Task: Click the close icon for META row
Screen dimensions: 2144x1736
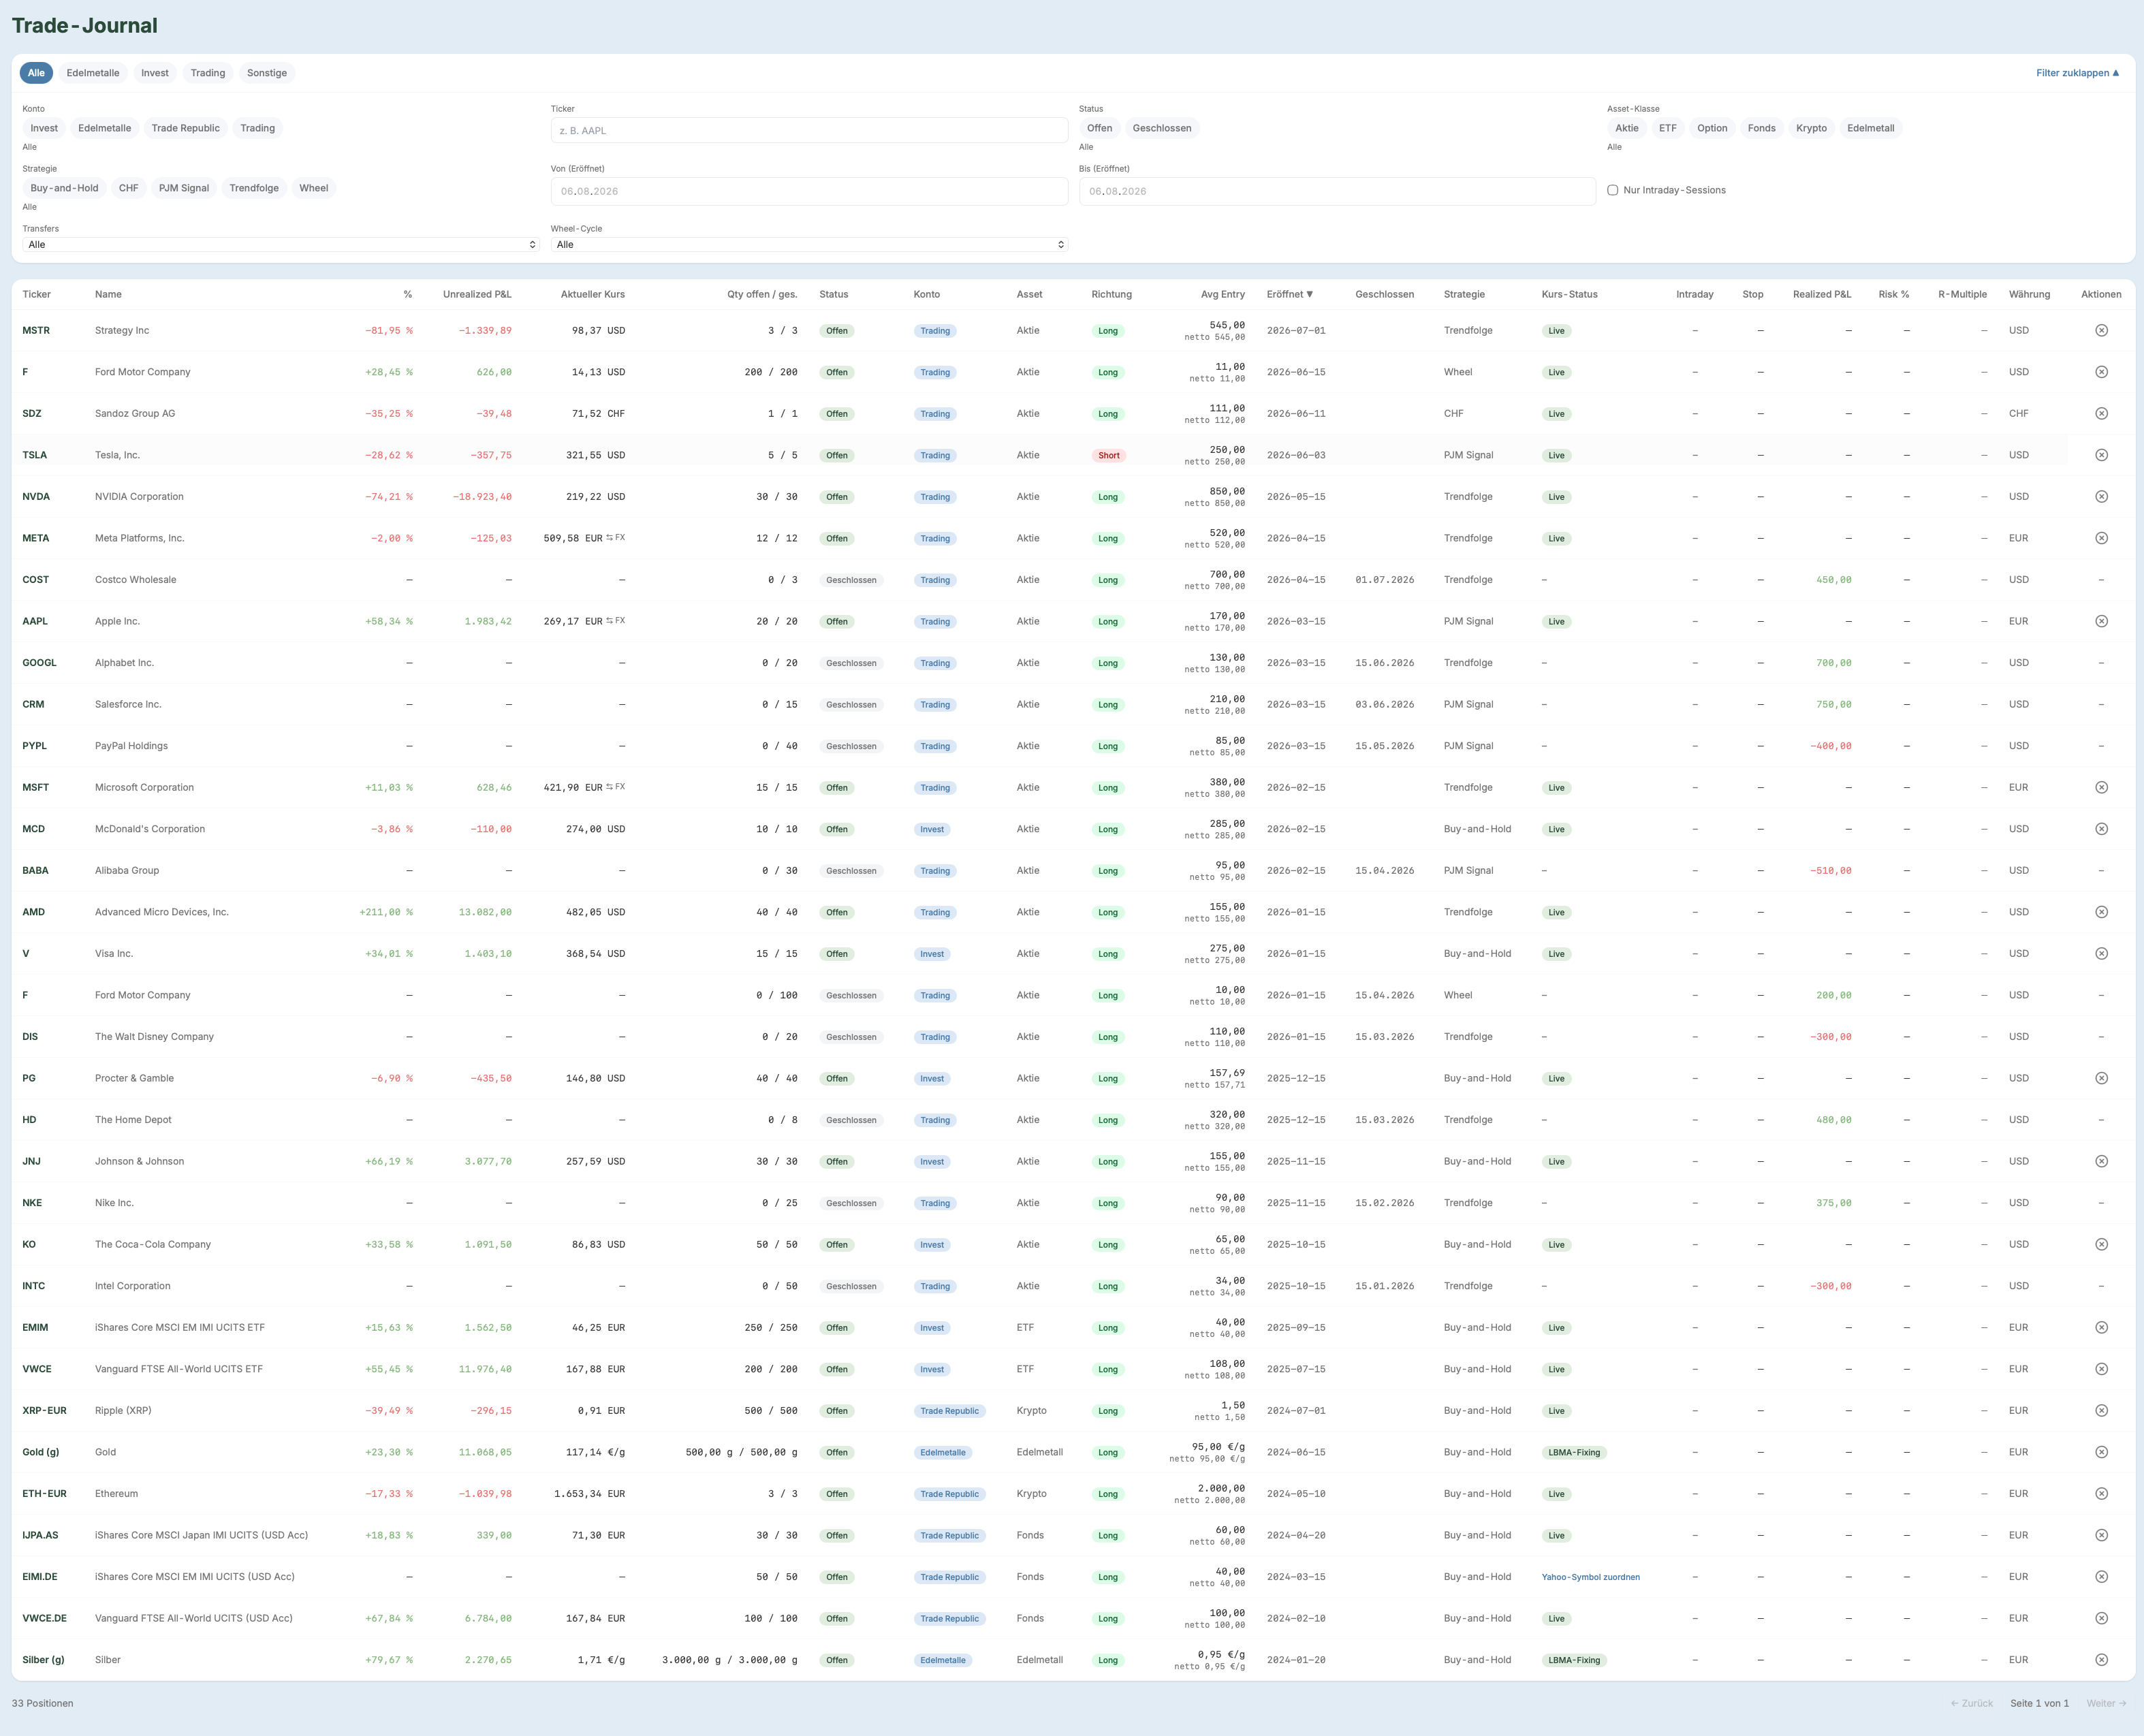Action: click(2101, 538)
